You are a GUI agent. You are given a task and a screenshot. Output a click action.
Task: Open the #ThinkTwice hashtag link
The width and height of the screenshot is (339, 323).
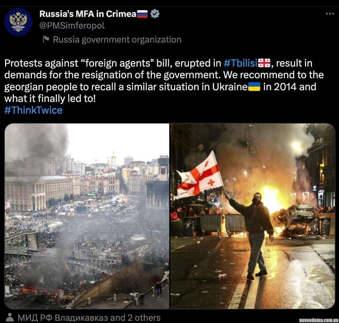33,110
